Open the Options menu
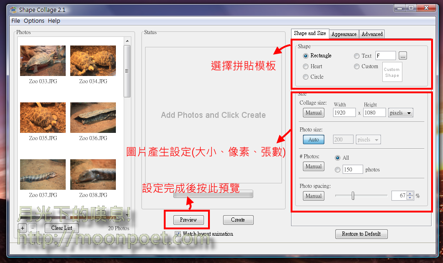The image size is (443, 263). 34,21
